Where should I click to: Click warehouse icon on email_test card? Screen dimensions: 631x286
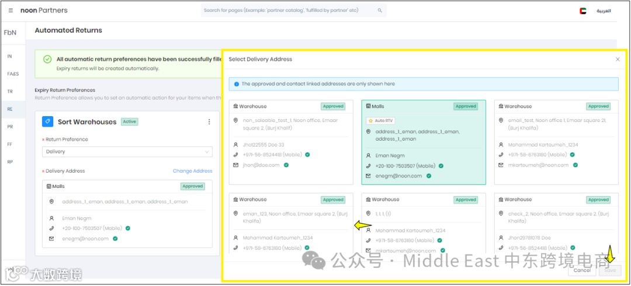click(501, 106)
